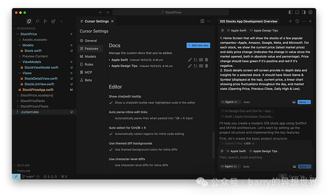Open chat pane more options ellipsis
328x195 pixels.
[x=304, y=21]
